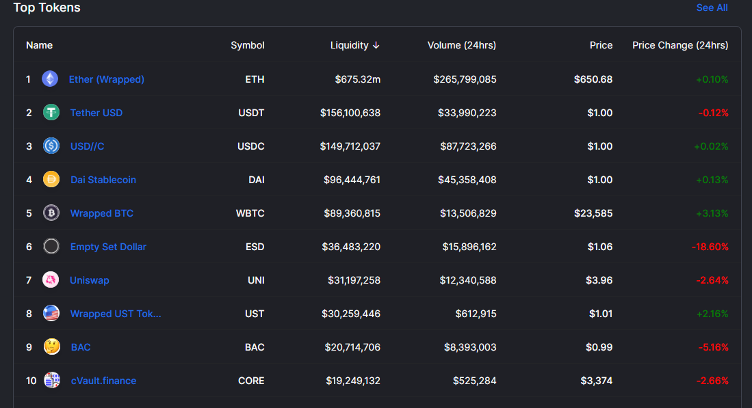Click the Empty Set Dollar circle icon

51,246
